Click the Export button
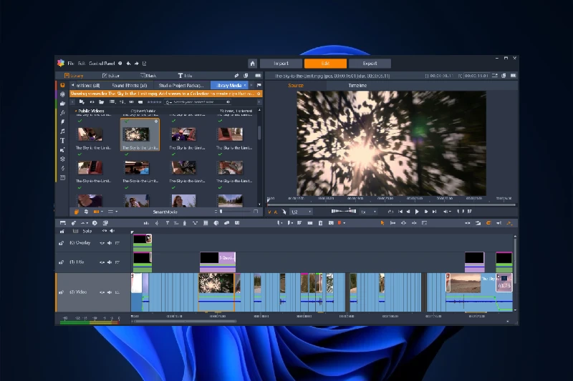Image resolution: width=573 pixels, height=381 pixels. (x=370, y=64)
